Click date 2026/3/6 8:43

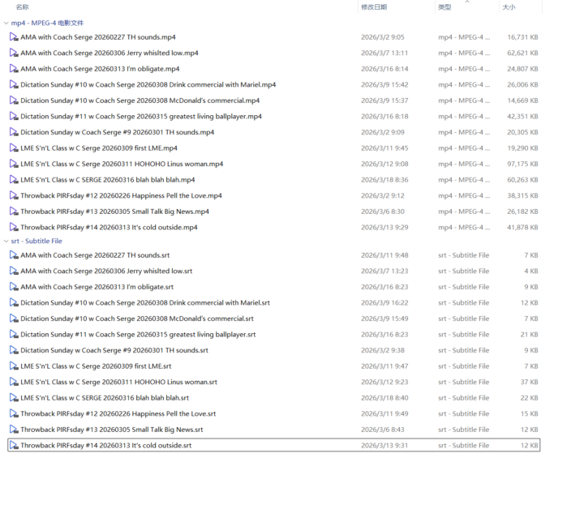pyautogui.click(x=383, y=430)
